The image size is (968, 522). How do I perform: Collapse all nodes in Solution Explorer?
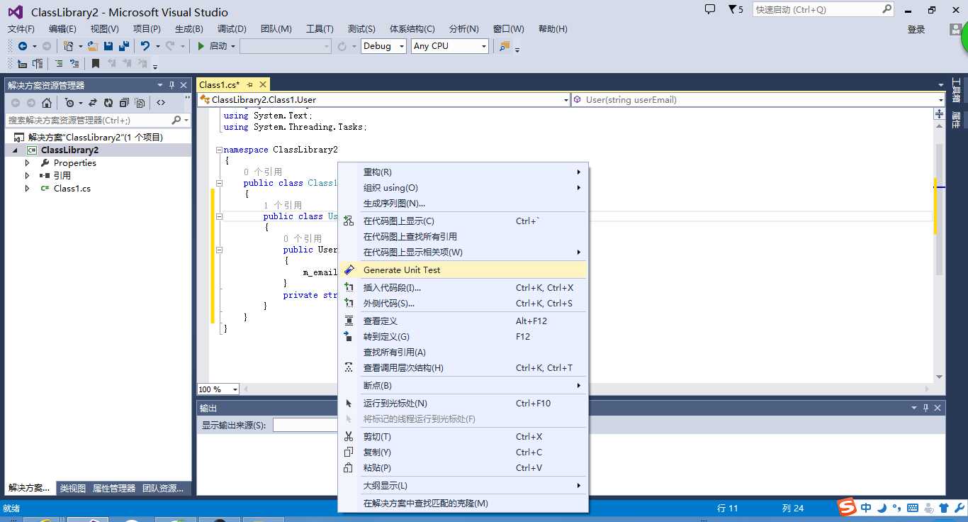[x=124, y=103]
